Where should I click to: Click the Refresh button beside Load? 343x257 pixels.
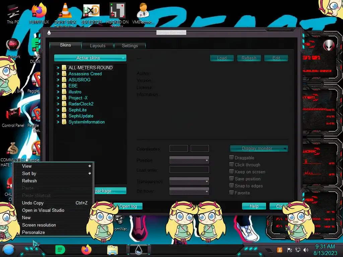(249, 58)
